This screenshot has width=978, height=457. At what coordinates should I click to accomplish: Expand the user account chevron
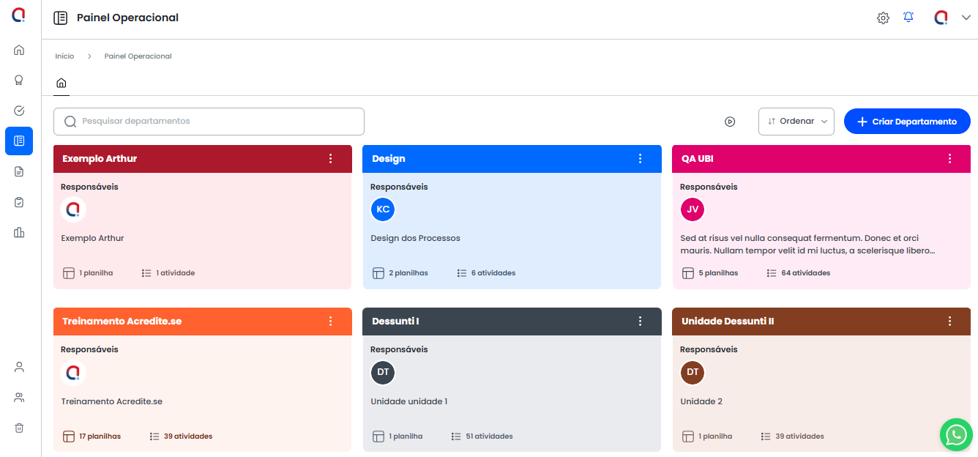(966, 18)
